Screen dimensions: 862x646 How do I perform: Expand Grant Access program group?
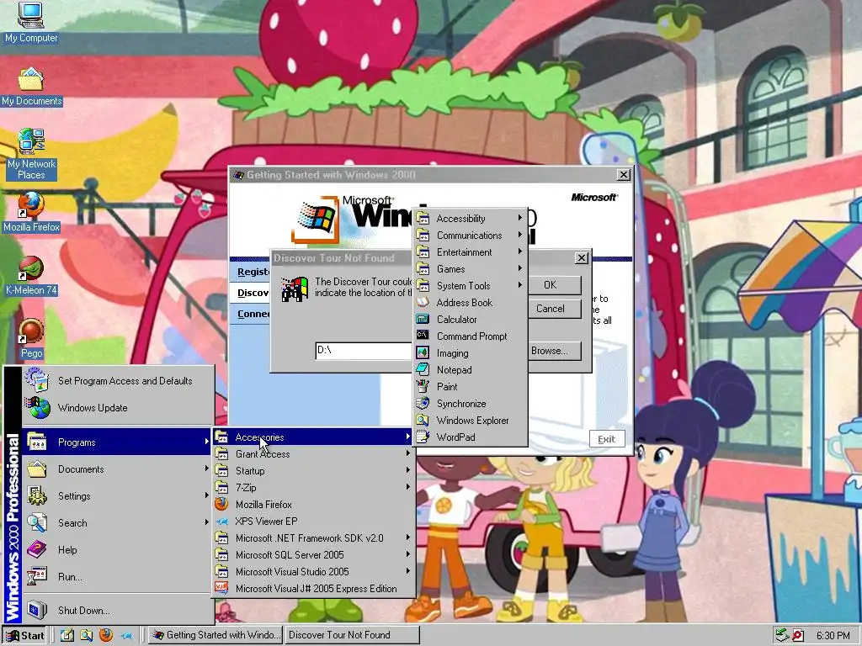click(313, 453)
